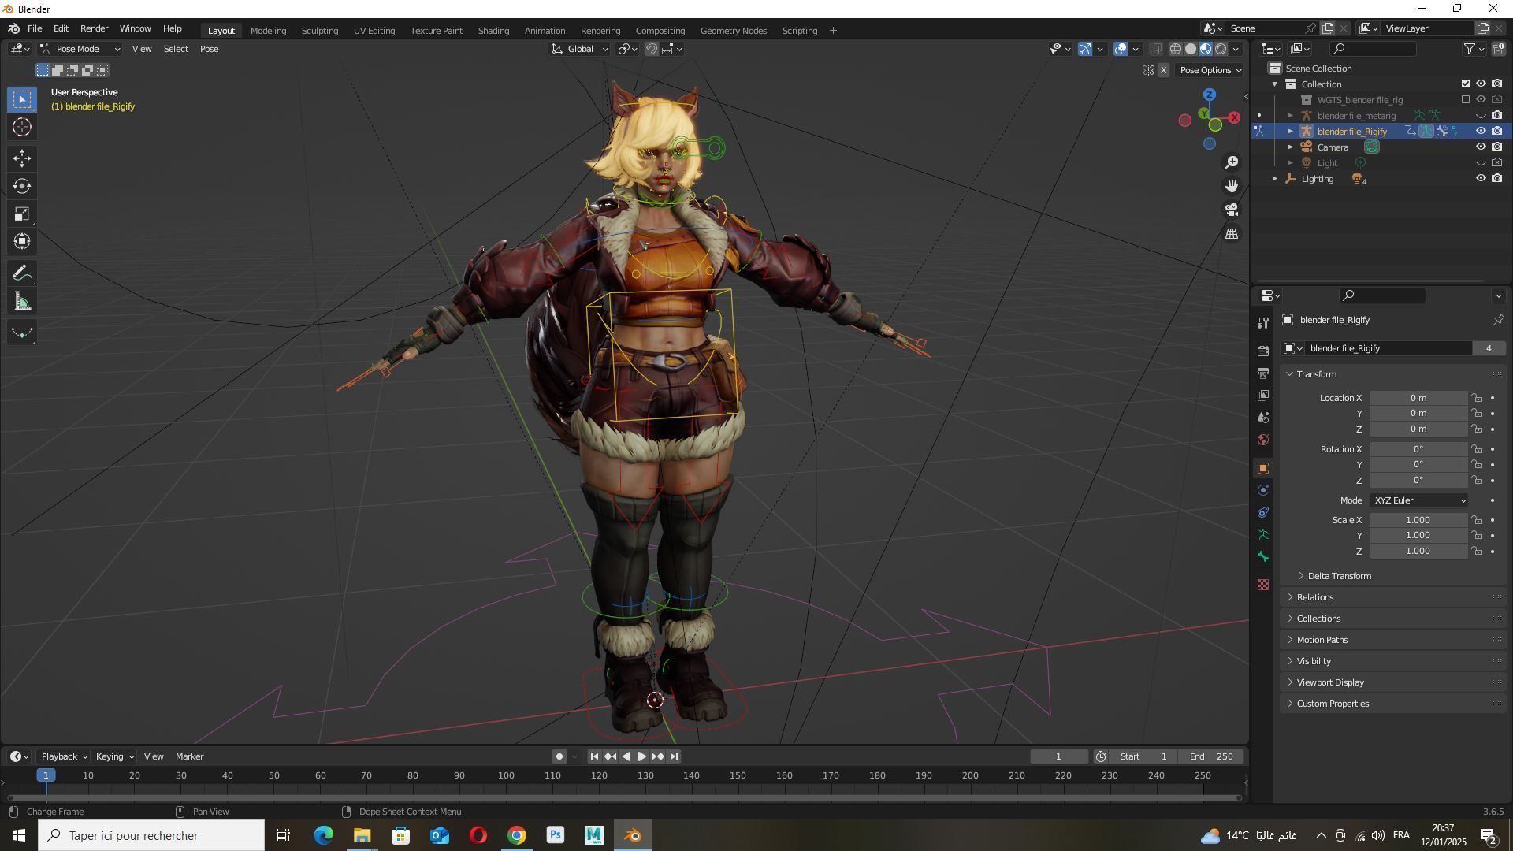
Task: Expand the Delta Transform panel
Action: tap(1337, 576)
